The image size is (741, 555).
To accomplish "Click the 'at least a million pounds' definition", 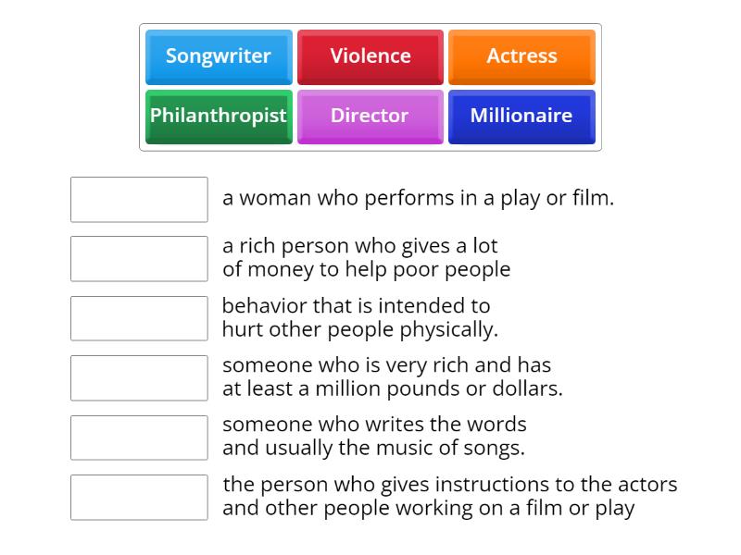I will [392, 377].
